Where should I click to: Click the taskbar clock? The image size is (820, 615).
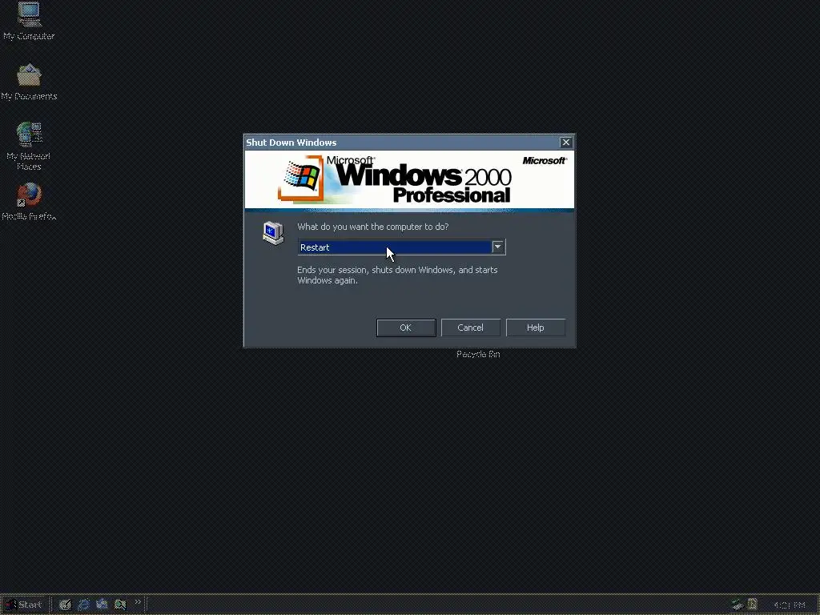click(789, 605)
